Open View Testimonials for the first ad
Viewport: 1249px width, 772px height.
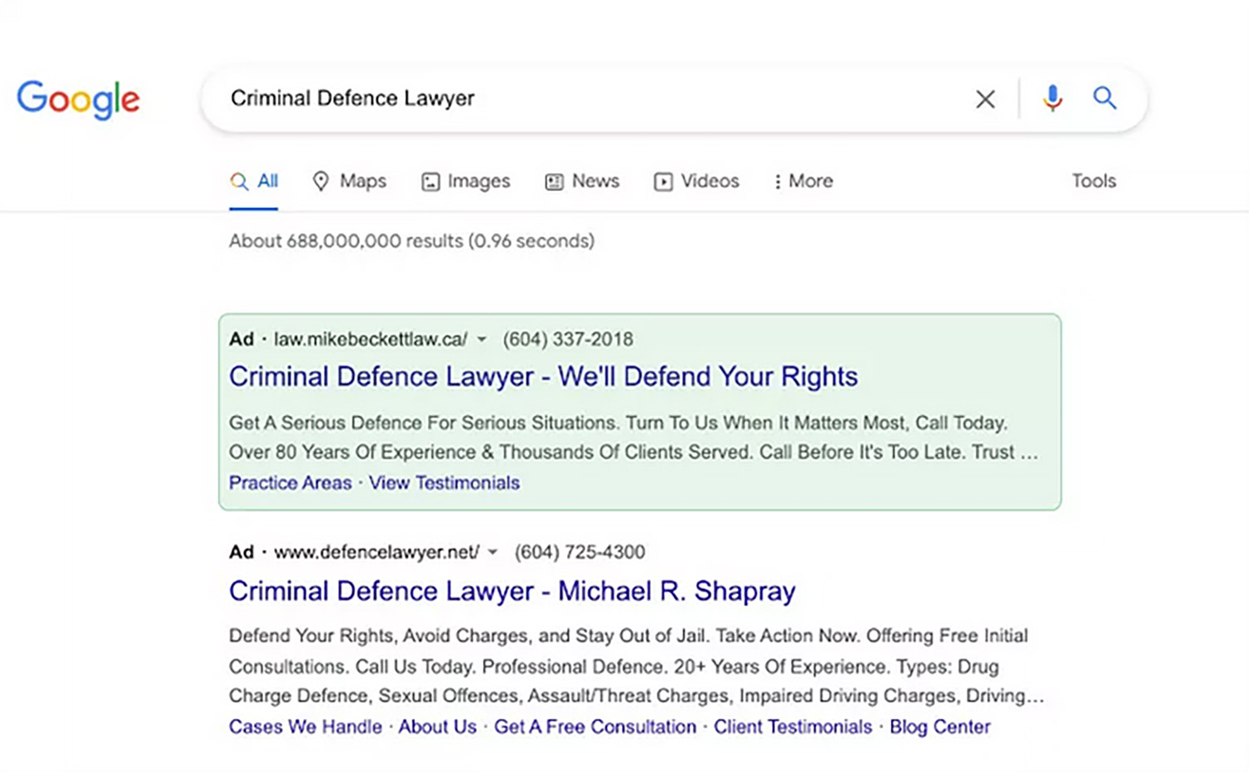[444, 482]
